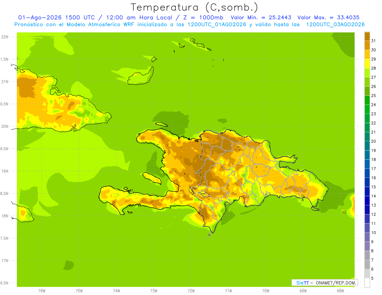The height and width of the screenshot is (295, 382).
Task: Click the "Valor Max. = 33.4035" text
Action: click(x=329, y=18)
